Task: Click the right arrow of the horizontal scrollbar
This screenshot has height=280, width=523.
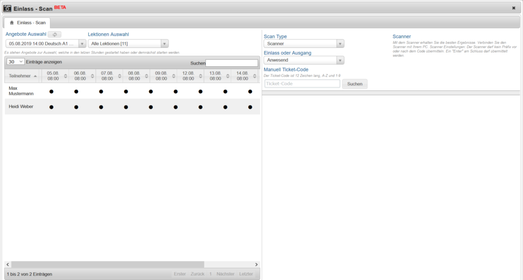Action: pos(256,265)
